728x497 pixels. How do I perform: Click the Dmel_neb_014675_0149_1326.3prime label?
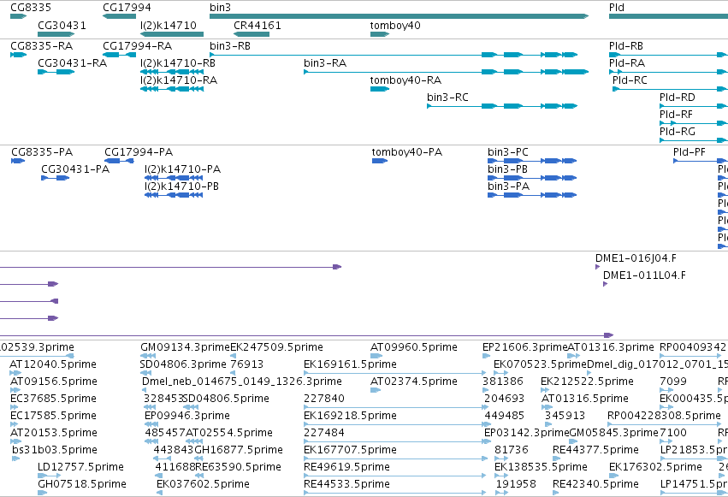click(x=242, y=382)
